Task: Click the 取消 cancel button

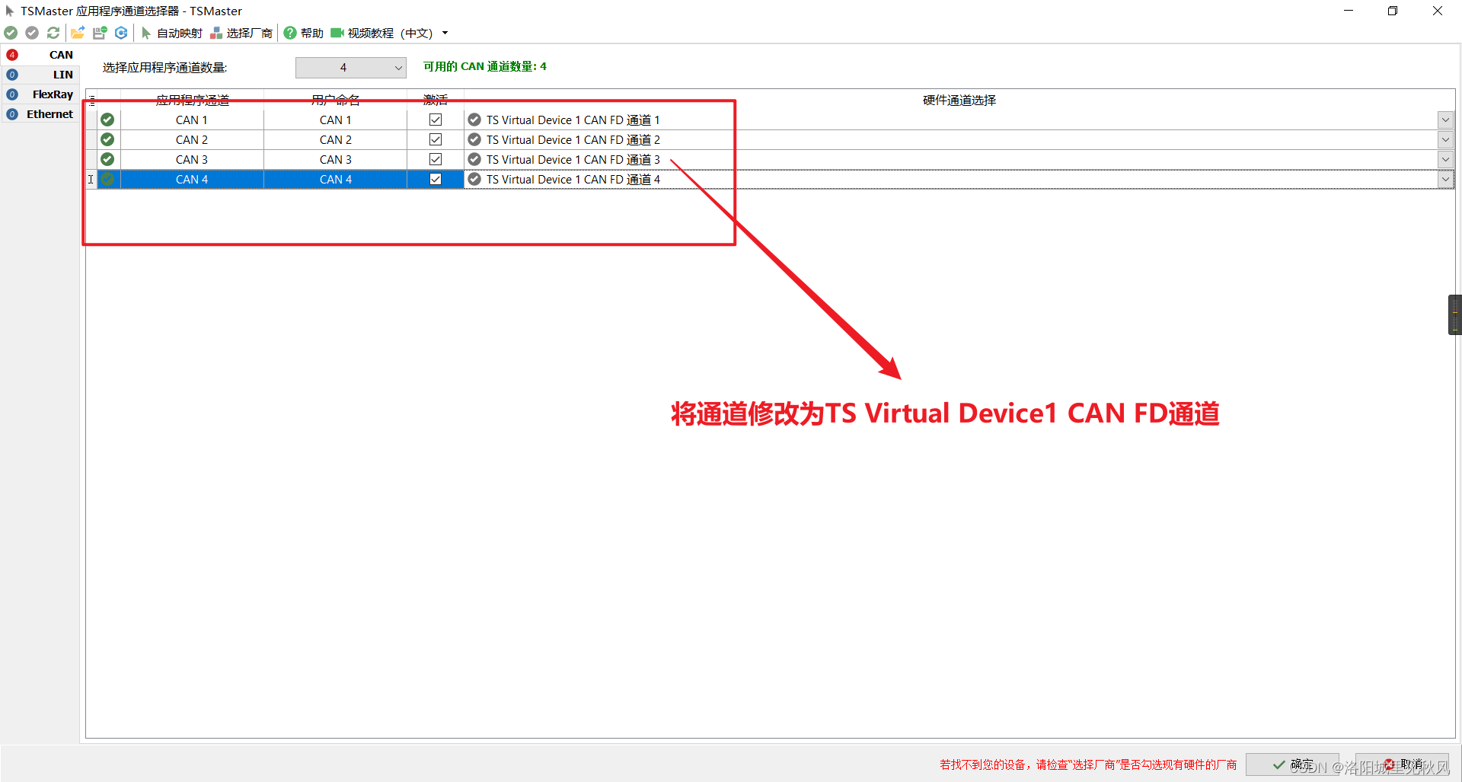Action: [1402, 764]
